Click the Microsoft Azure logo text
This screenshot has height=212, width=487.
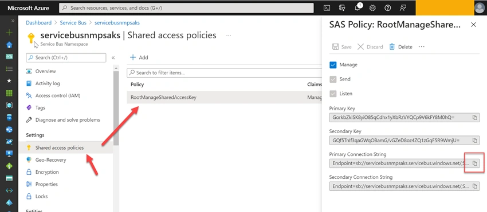click(x=28, y=8)
